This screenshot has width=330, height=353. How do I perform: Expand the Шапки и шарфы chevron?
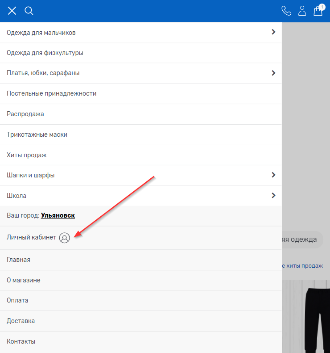(273, 175)
